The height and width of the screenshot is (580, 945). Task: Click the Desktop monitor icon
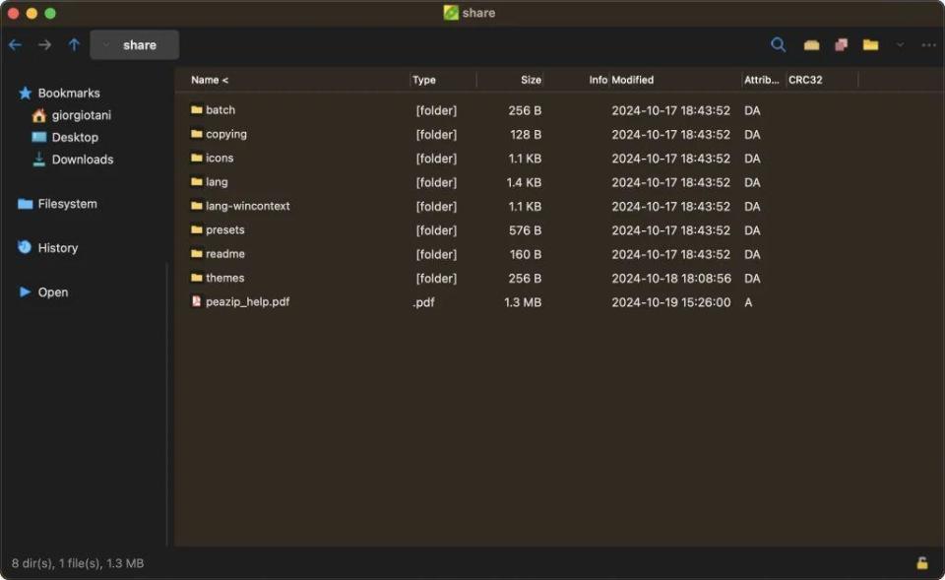pos(39,138)
